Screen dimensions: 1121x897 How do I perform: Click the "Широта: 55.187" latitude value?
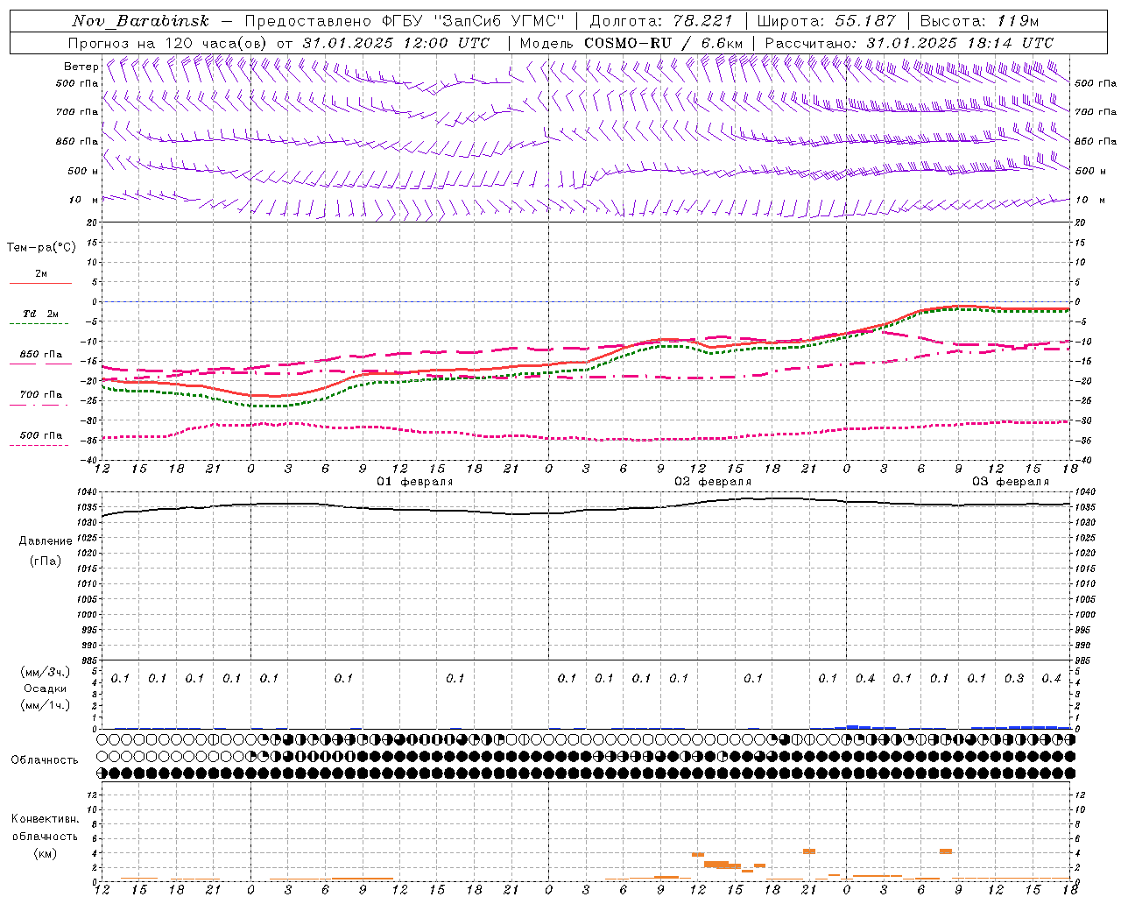tap(826, 21)
